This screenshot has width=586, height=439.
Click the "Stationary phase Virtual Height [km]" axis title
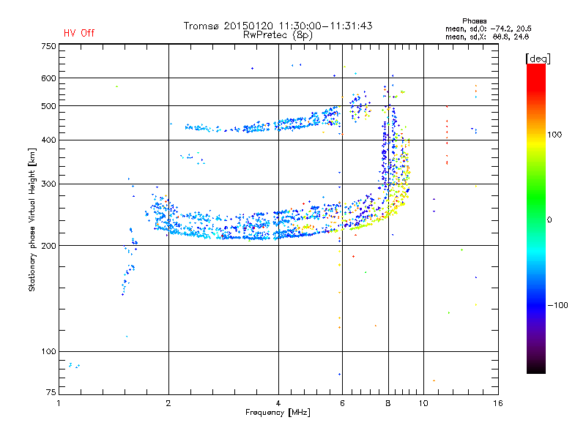coord(31,219)
